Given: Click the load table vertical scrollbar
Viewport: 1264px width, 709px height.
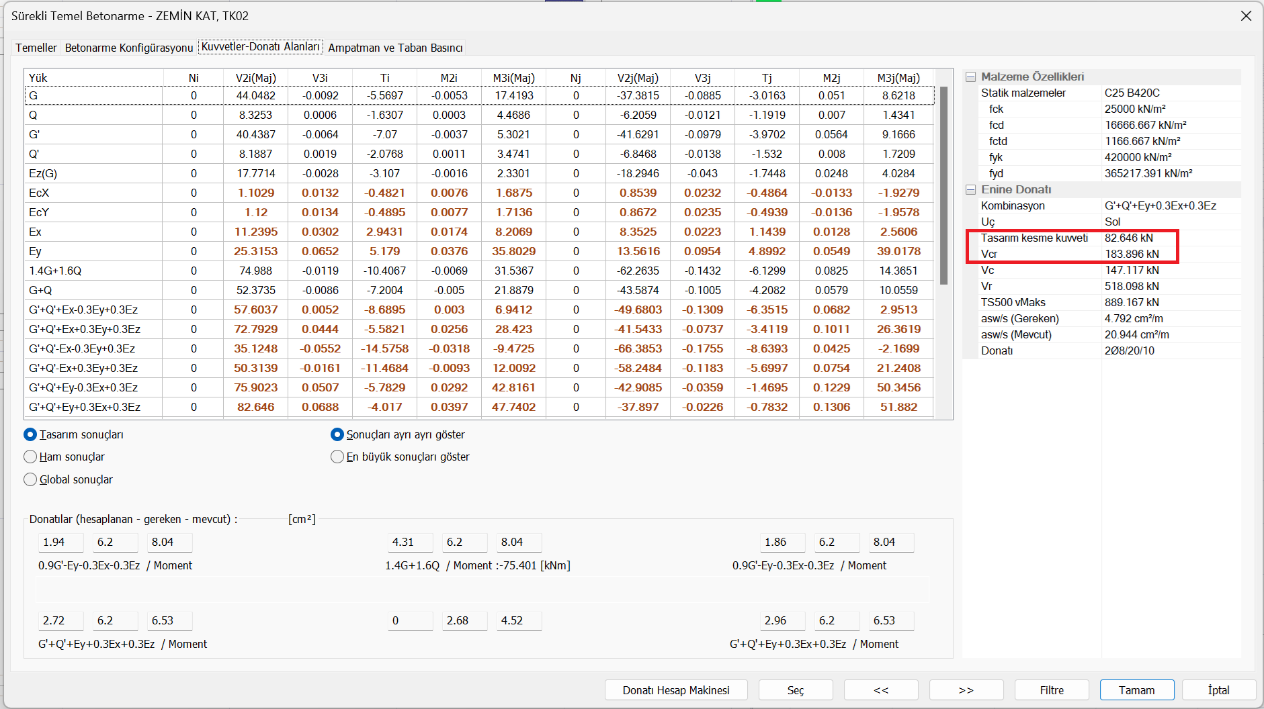Looking at the screenshot, I should [x=943, y=186].
